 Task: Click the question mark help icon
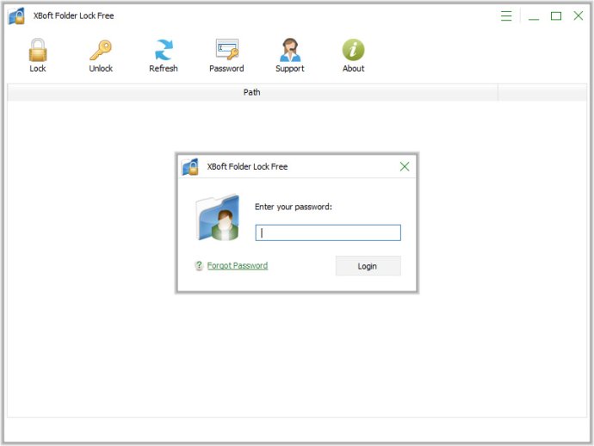pos(199,266)
